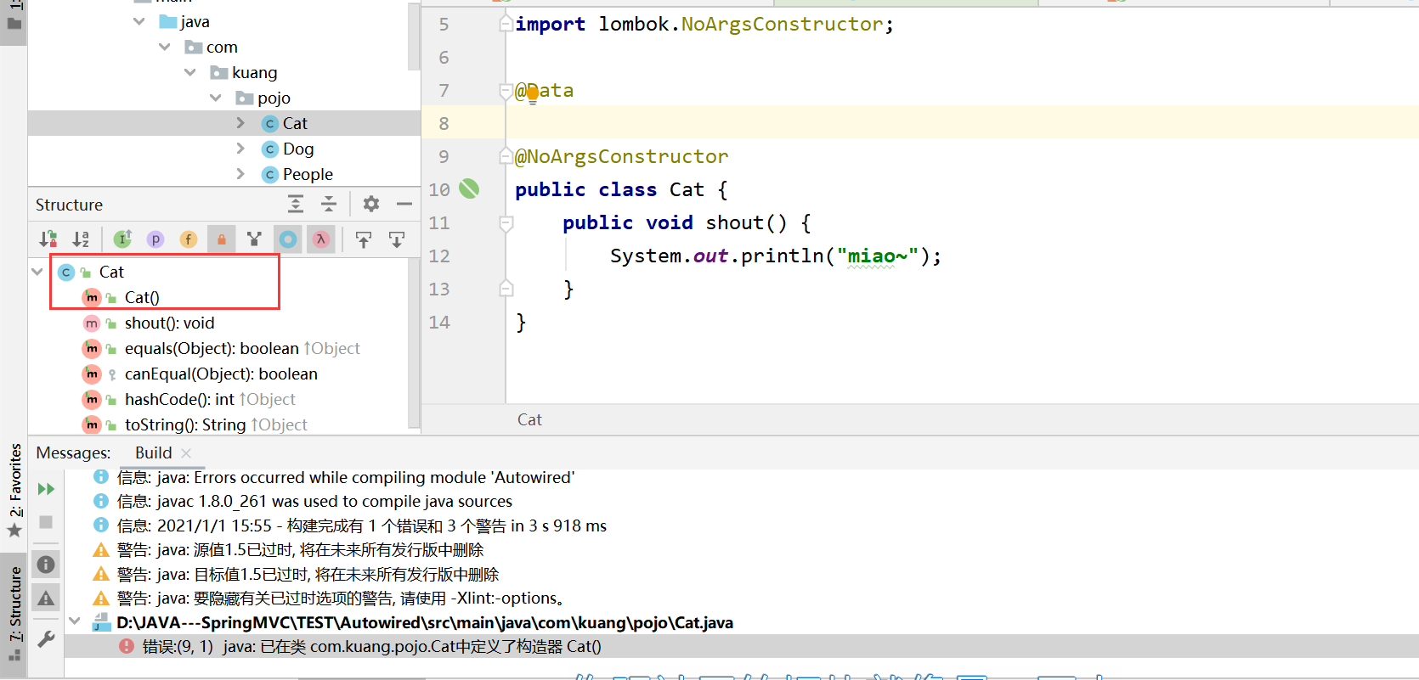Select warning about source value 1.5 obsolete
Screen dimensions: 1419x680
(300, 549)
